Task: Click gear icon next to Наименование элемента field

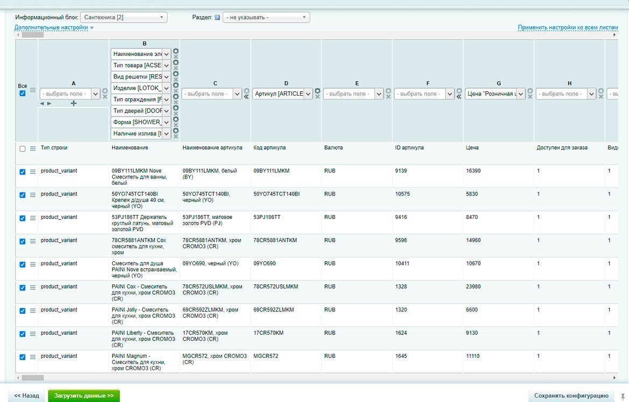Action: tap(176, 51)
